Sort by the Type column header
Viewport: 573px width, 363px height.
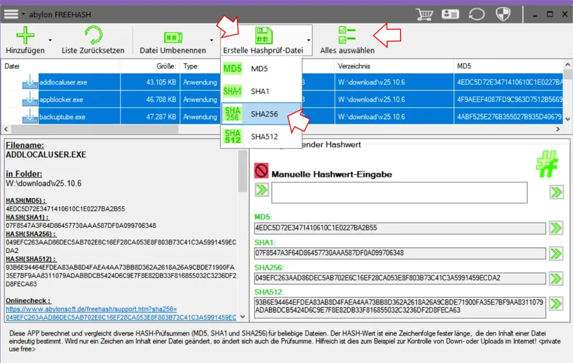coord(200,66)
